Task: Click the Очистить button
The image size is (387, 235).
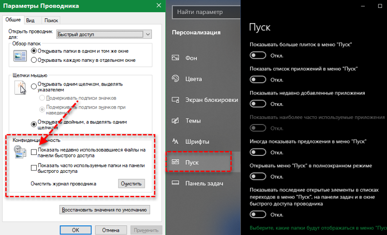Action: pyautogui.click(x=131, y=183)
